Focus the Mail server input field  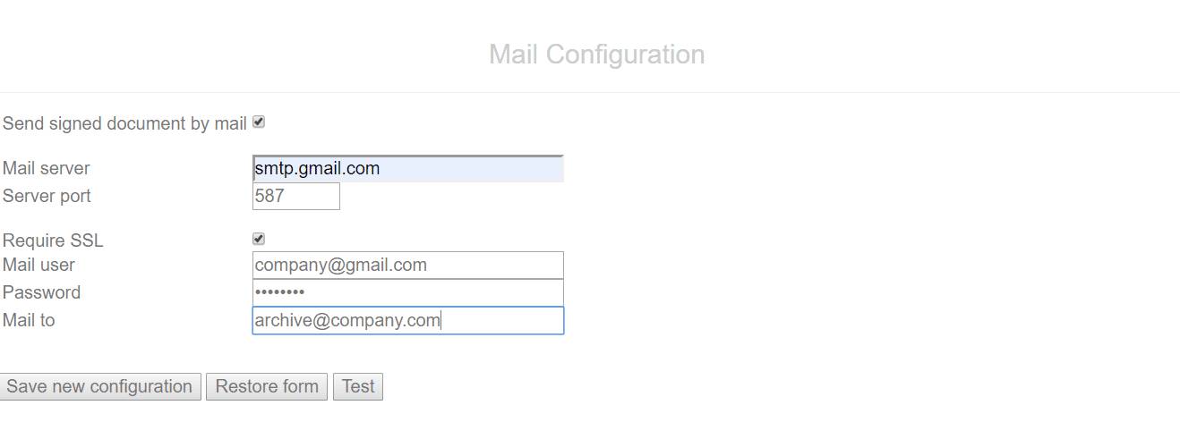(408, 169)
